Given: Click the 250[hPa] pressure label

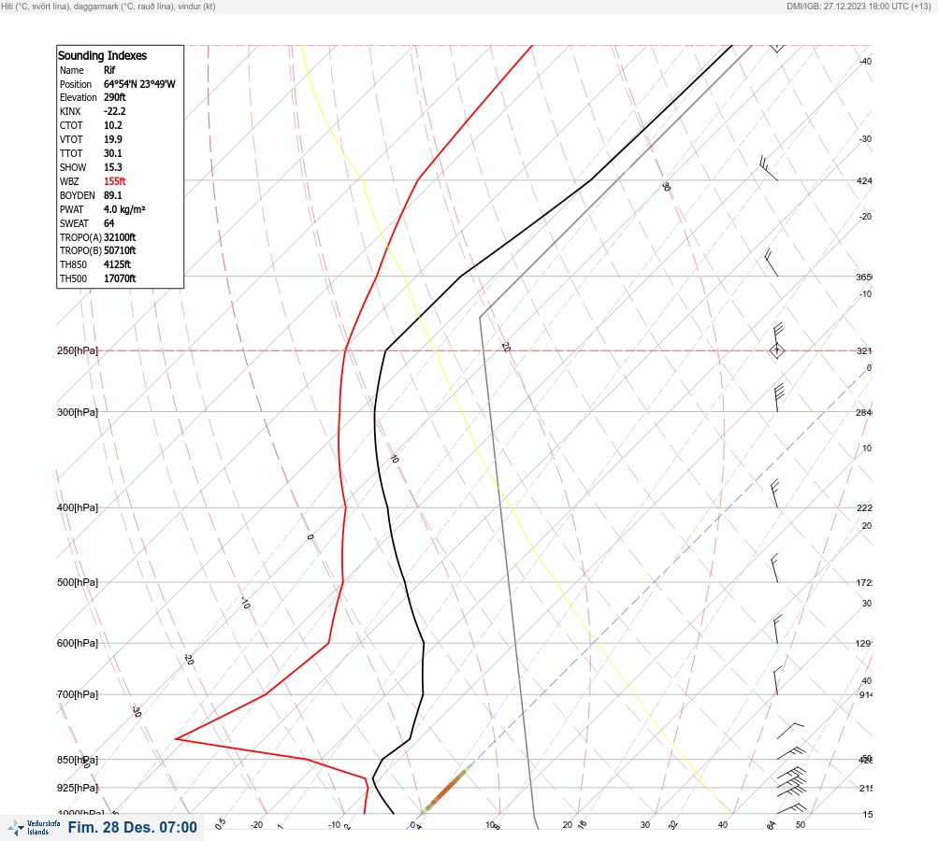Looking at the screenshot, I should 78,350.
